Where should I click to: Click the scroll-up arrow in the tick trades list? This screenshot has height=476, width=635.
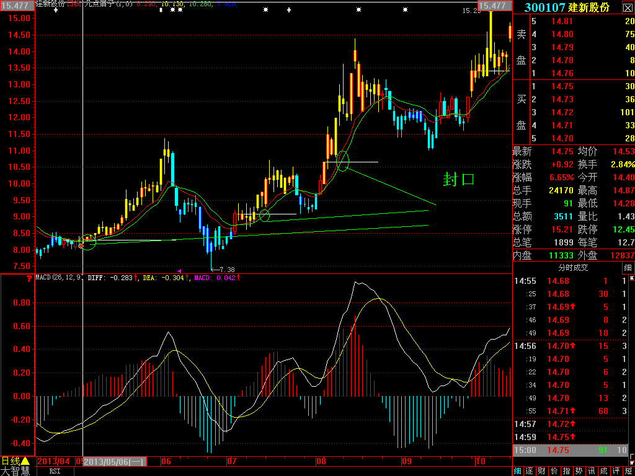tap(632, 278)
